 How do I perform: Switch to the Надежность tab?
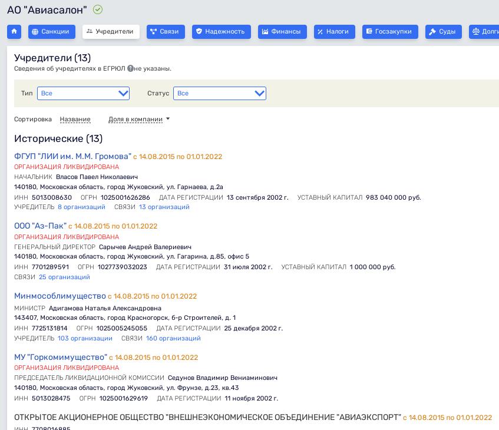(x=221, y=31)
